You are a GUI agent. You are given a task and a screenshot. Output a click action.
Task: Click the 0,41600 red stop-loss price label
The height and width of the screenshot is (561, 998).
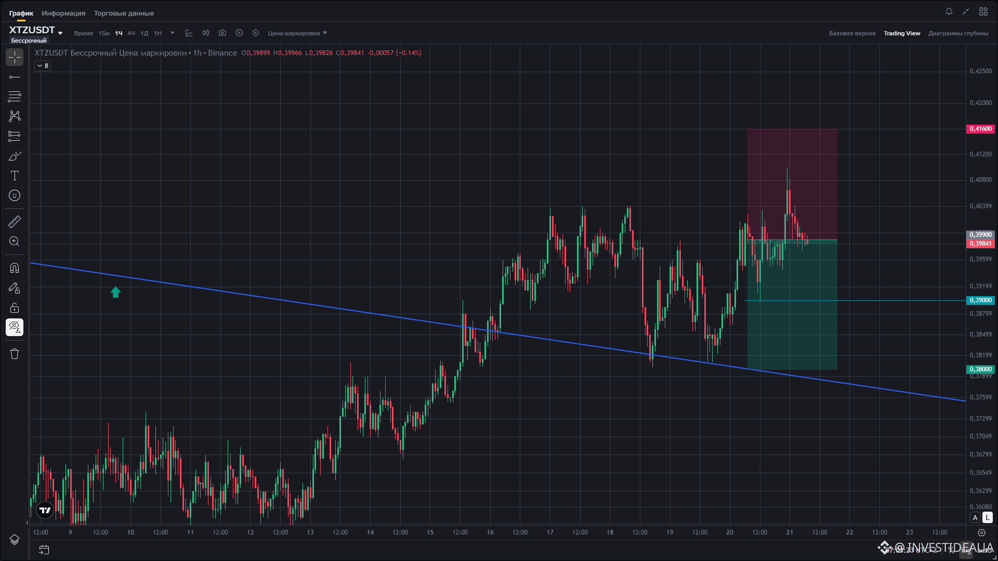[980, 129]
